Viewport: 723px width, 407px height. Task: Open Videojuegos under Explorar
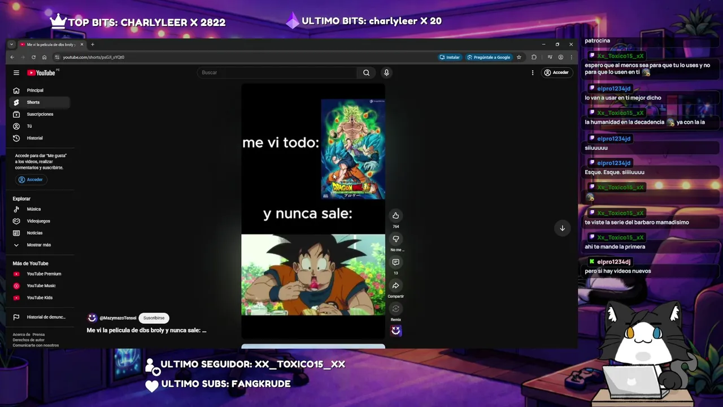pos(40,221)
